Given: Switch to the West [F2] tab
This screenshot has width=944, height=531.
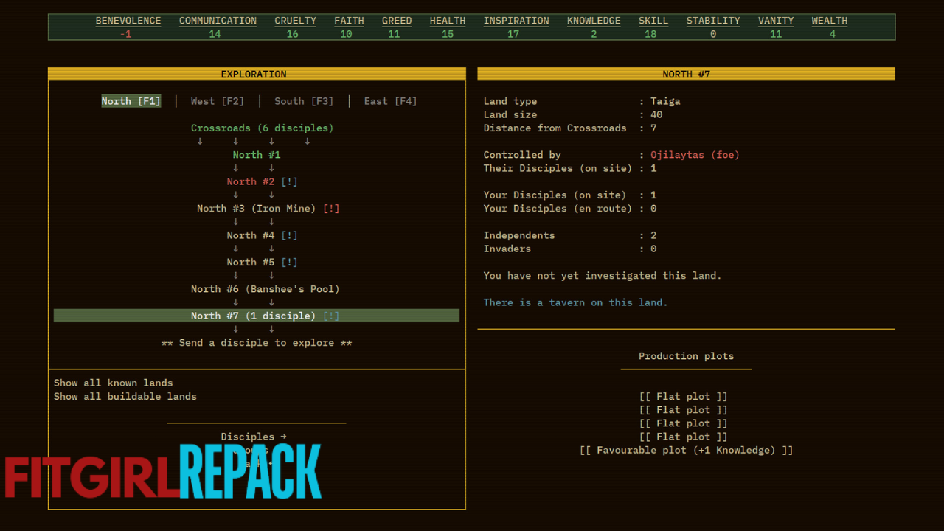Looking at the screenshot, I should [x=217, y=101].
